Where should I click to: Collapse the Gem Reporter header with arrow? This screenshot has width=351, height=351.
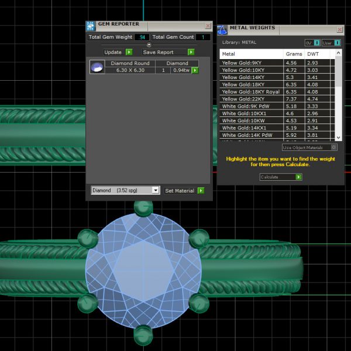(x=149, y=44)
